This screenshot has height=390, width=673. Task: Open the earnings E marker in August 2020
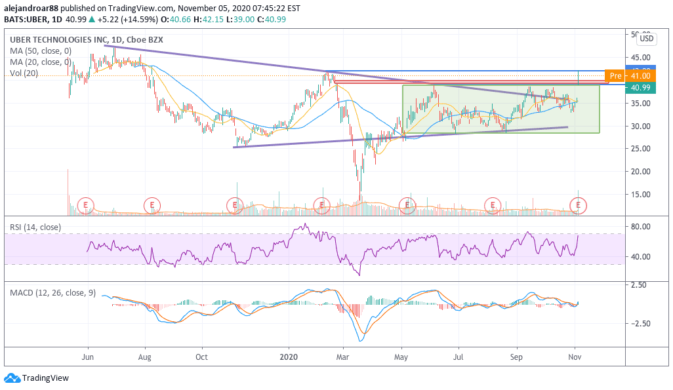tap(493, 206)
